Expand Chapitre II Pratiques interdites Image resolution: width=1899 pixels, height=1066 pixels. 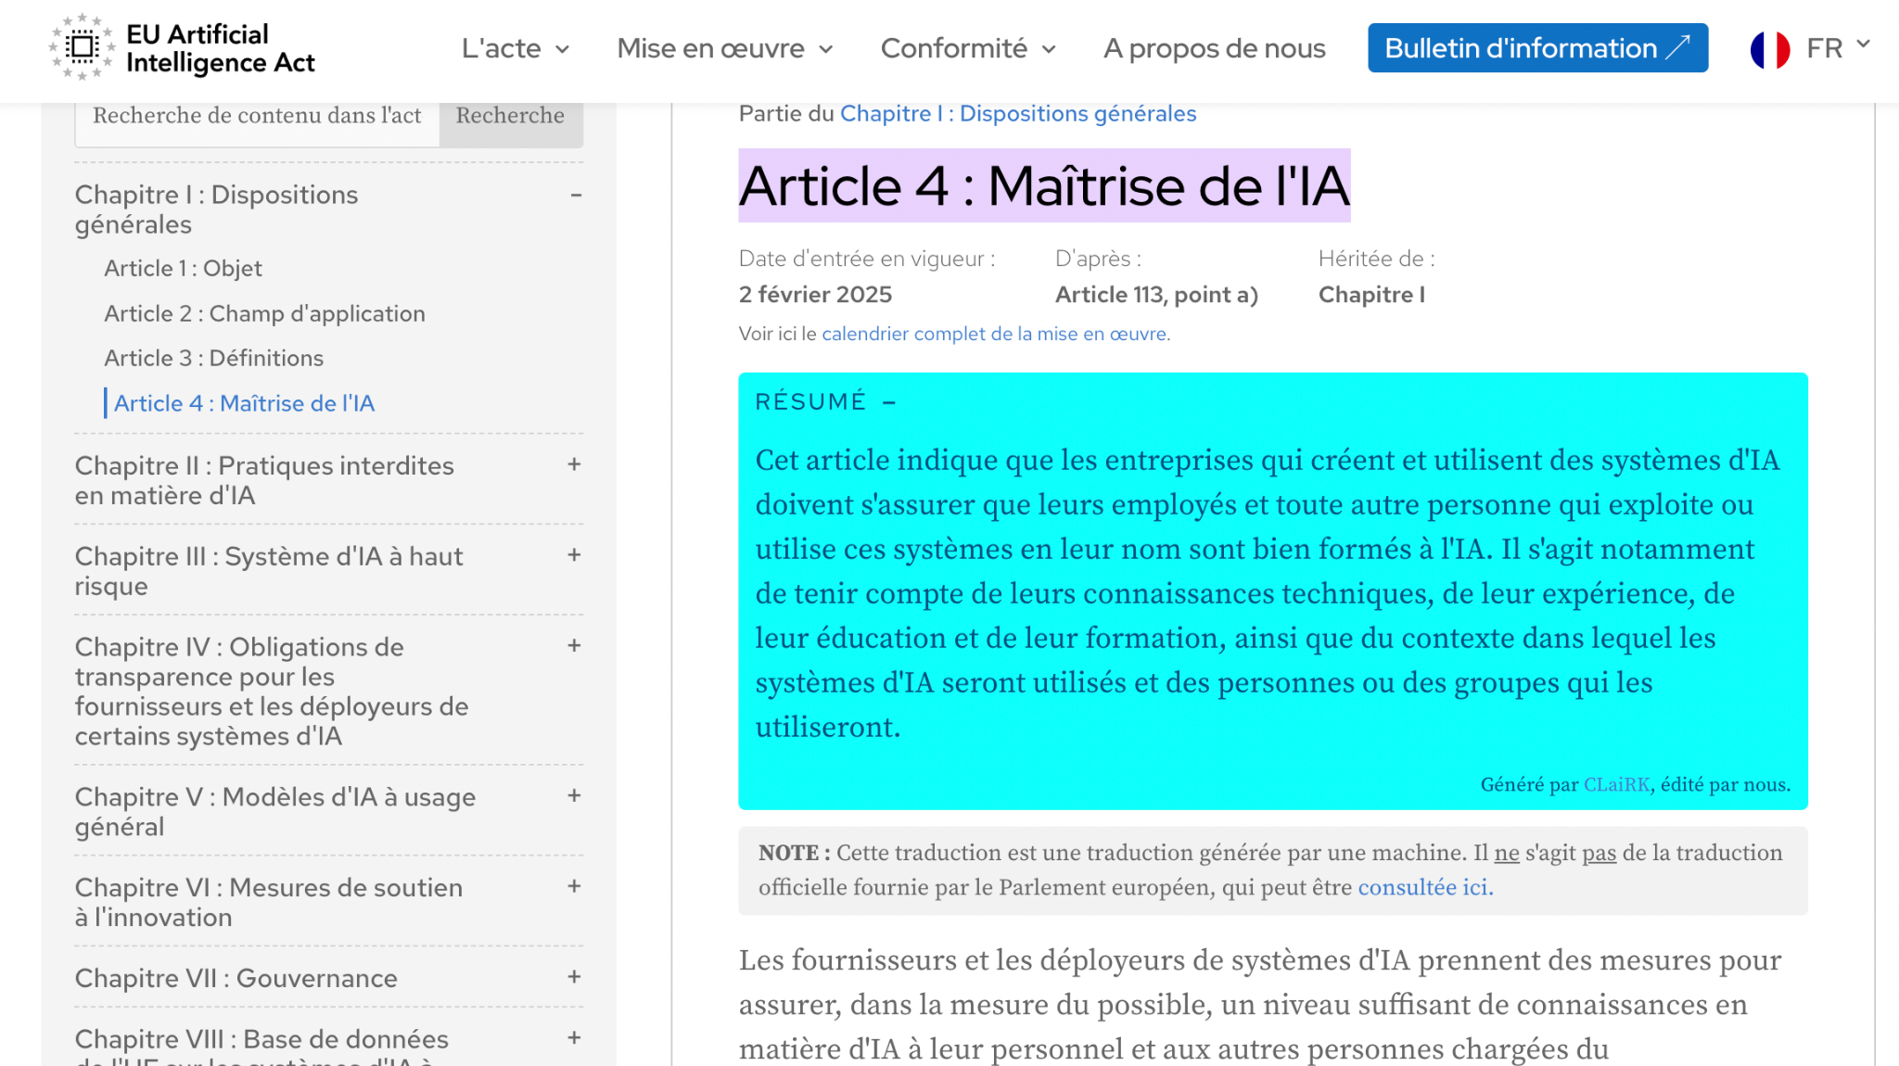click(x=574, y=464)
